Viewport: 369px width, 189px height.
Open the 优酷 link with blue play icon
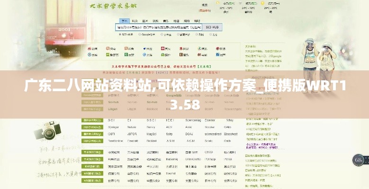tap(92, 55)
